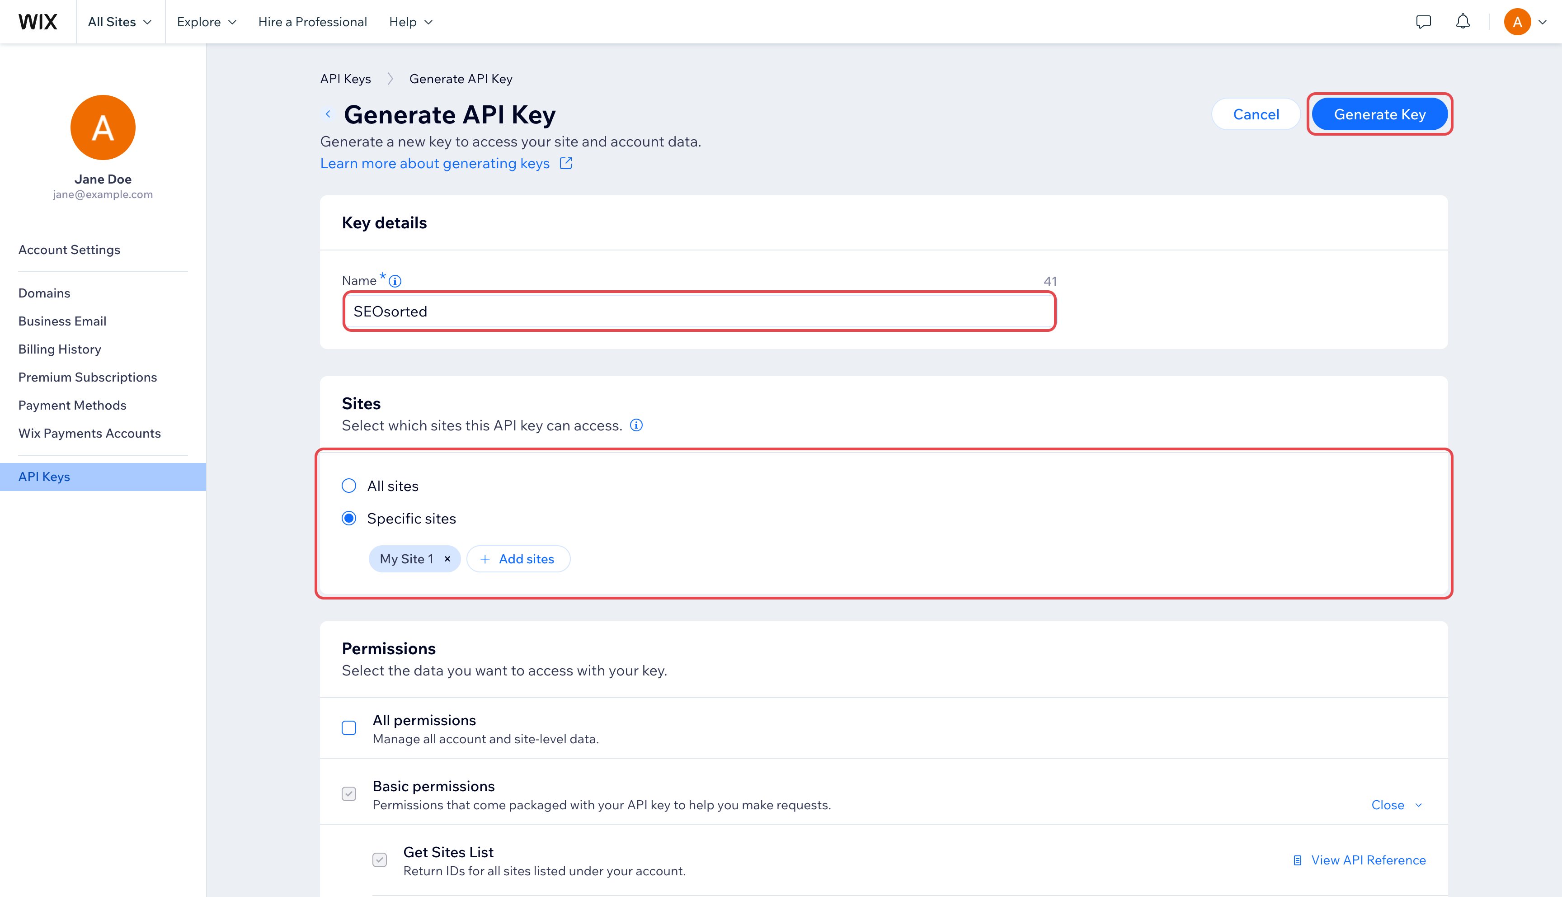Click the Name input field containing SEOsorted
Viewport: 1562px width, 897px height.
pyautogui.click(x=700, y=311)
